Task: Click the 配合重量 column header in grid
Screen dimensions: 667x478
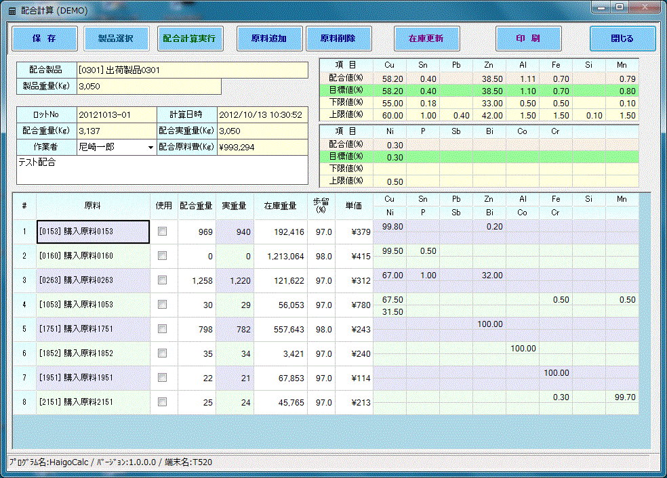Action: point(197,206)
